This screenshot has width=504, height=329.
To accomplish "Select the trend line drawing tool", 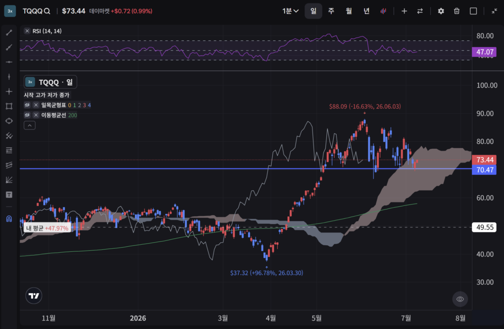I will point(9,33).
